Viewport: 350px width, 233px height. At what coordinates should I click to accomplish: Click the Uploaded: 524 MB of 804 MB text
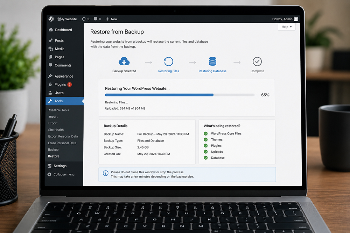click(125, 109)
